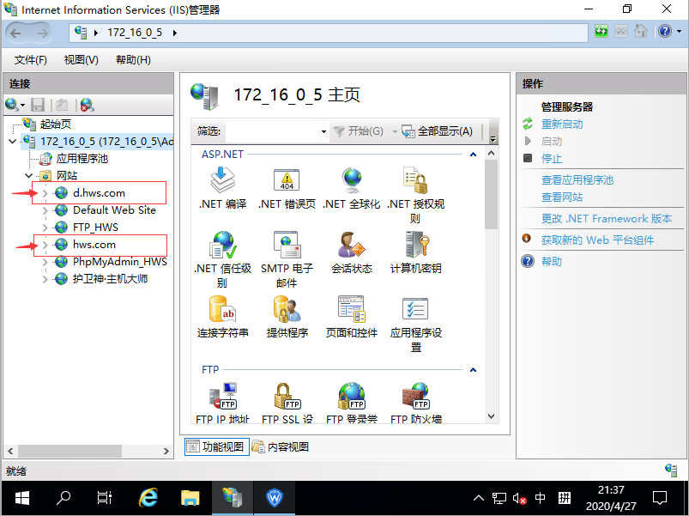The height and width of the screenshot is (516, 689).
Task: Open the FTP 防火墙 feature icon
Action: 414,398
